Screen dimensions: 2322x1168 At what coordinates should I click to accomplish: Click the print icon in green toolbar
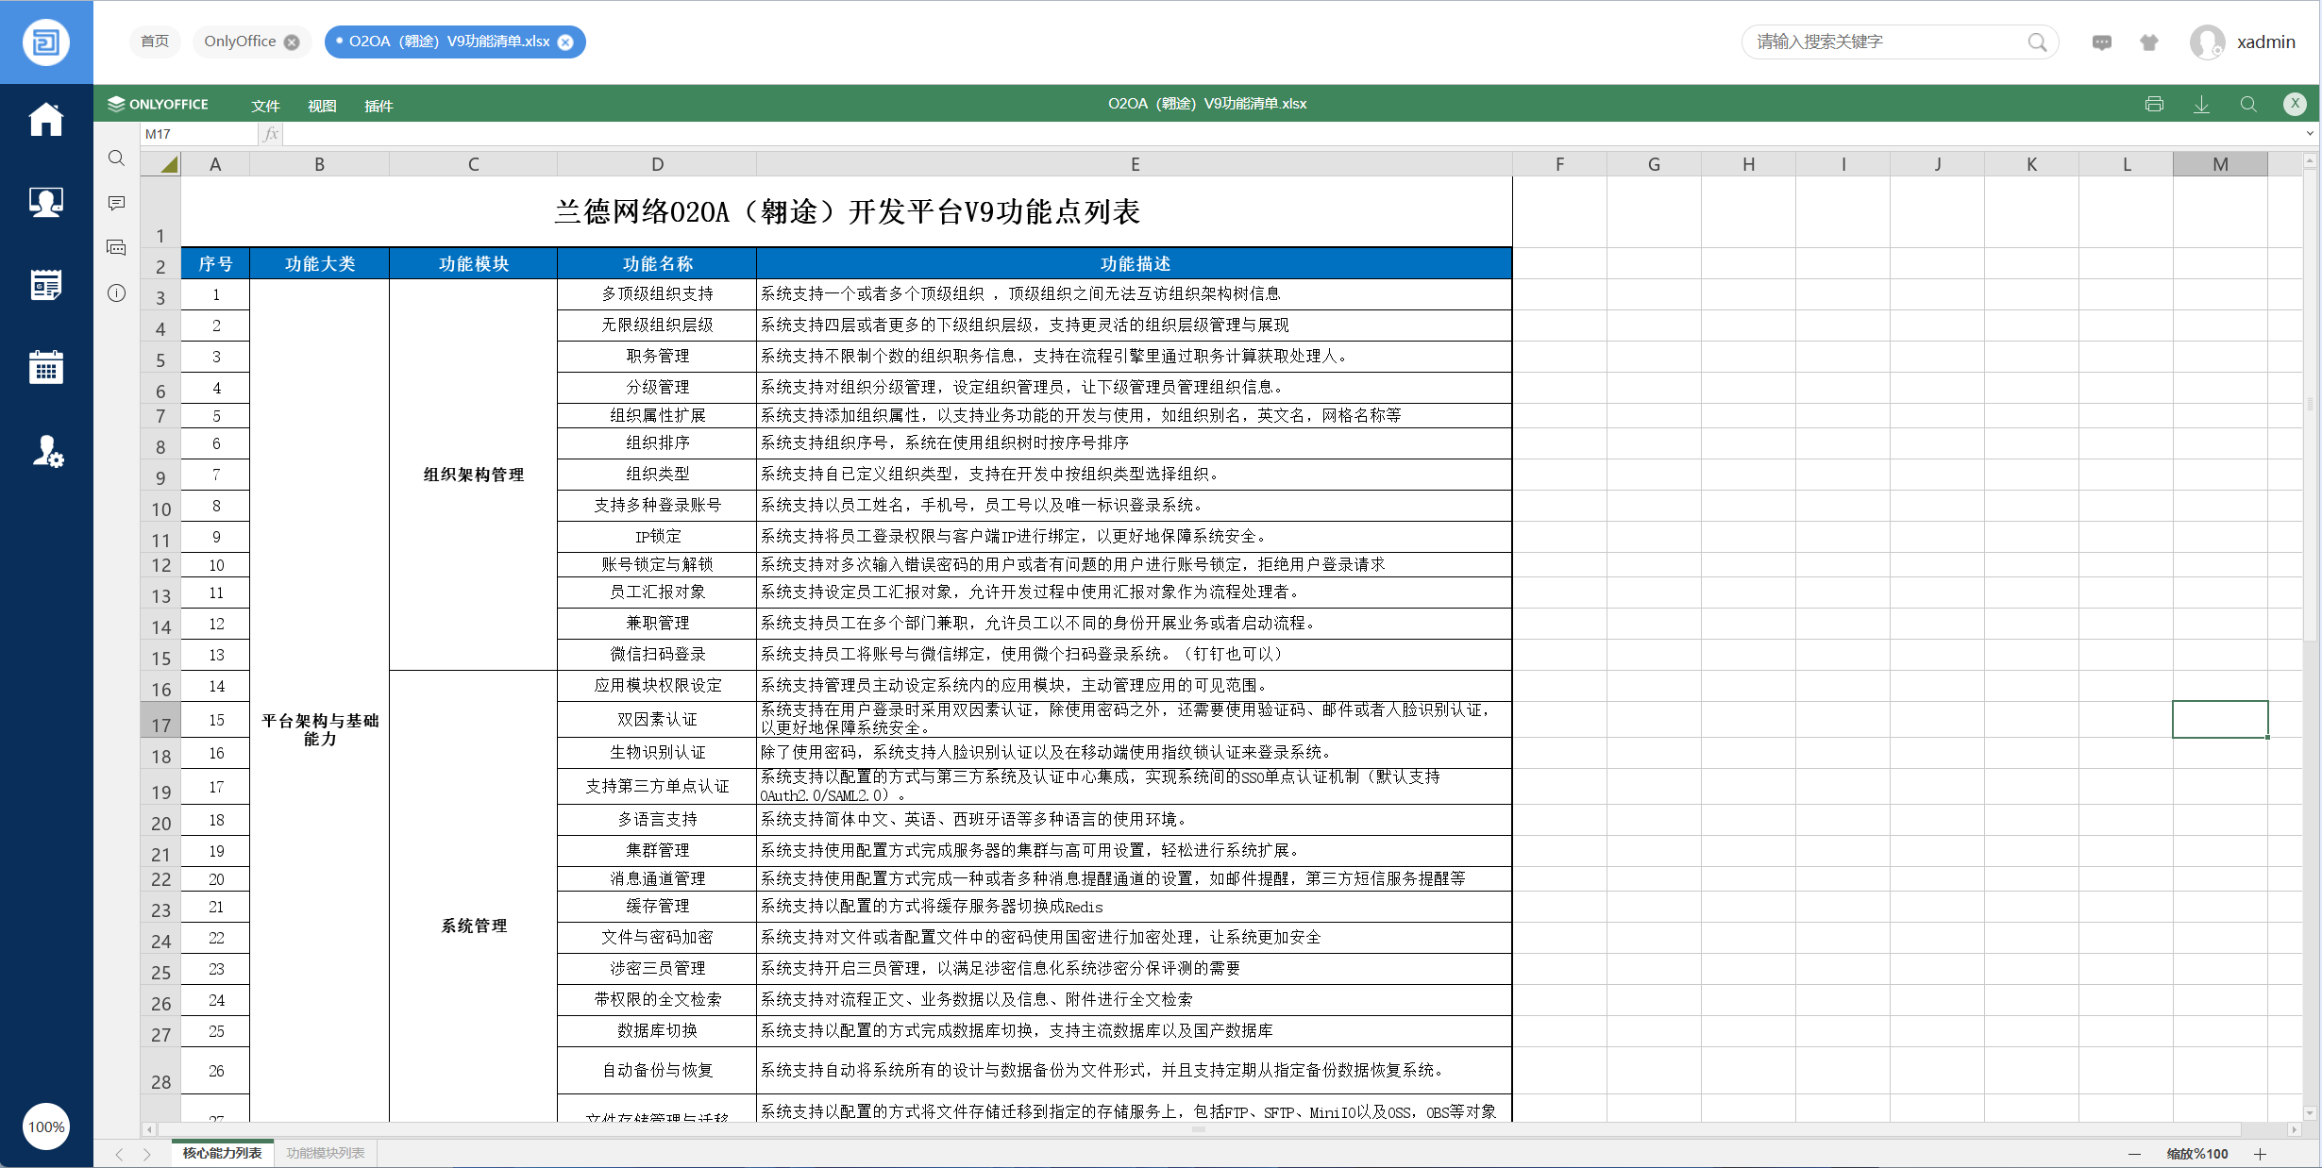(x=2153, y=104)
